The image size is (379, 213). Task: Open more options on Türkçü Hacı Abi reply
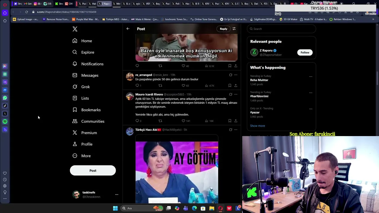236,130
